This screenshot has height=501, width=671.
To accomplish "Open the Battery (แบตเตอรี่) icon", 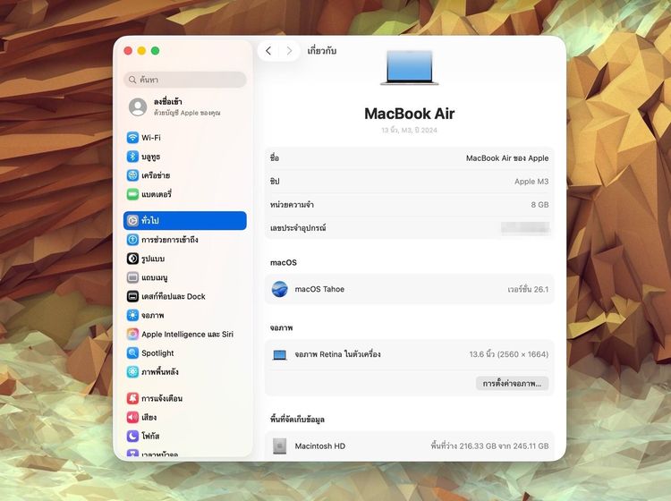I will click(x=132, y=194).
